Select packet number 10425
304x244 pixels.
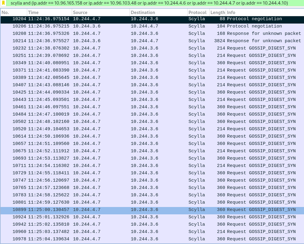coord(152,92)
